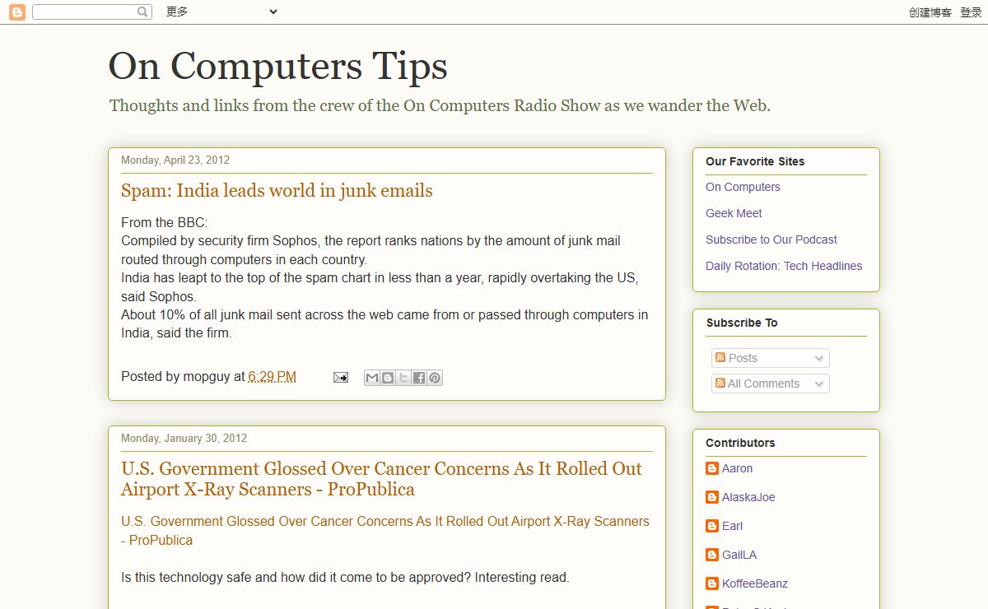Click RSS feed icon beside Posts
The image size is (988, 609).
tap(720, 357)
